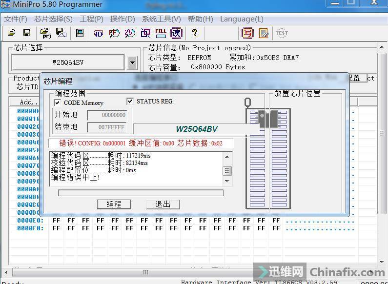Screen dimensions: 388x284
Task: Click the FILL buffer toolbar icon
Action: tap(160, 33)
